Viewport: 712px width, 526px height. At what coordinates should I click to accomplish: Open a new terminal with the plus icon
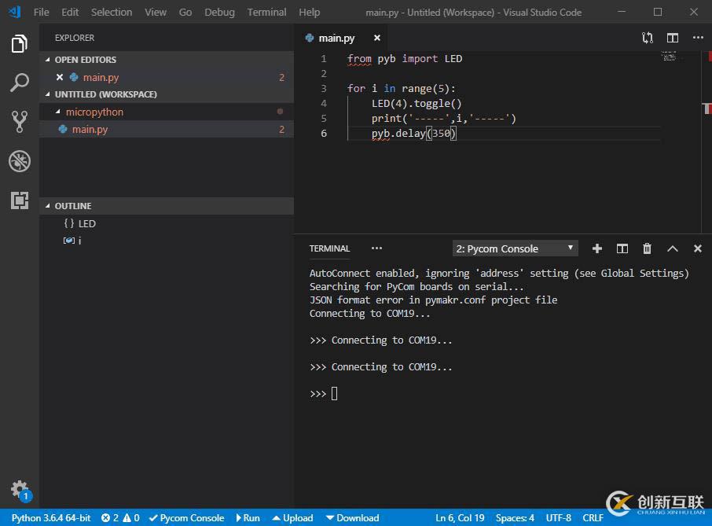(597, 248)
